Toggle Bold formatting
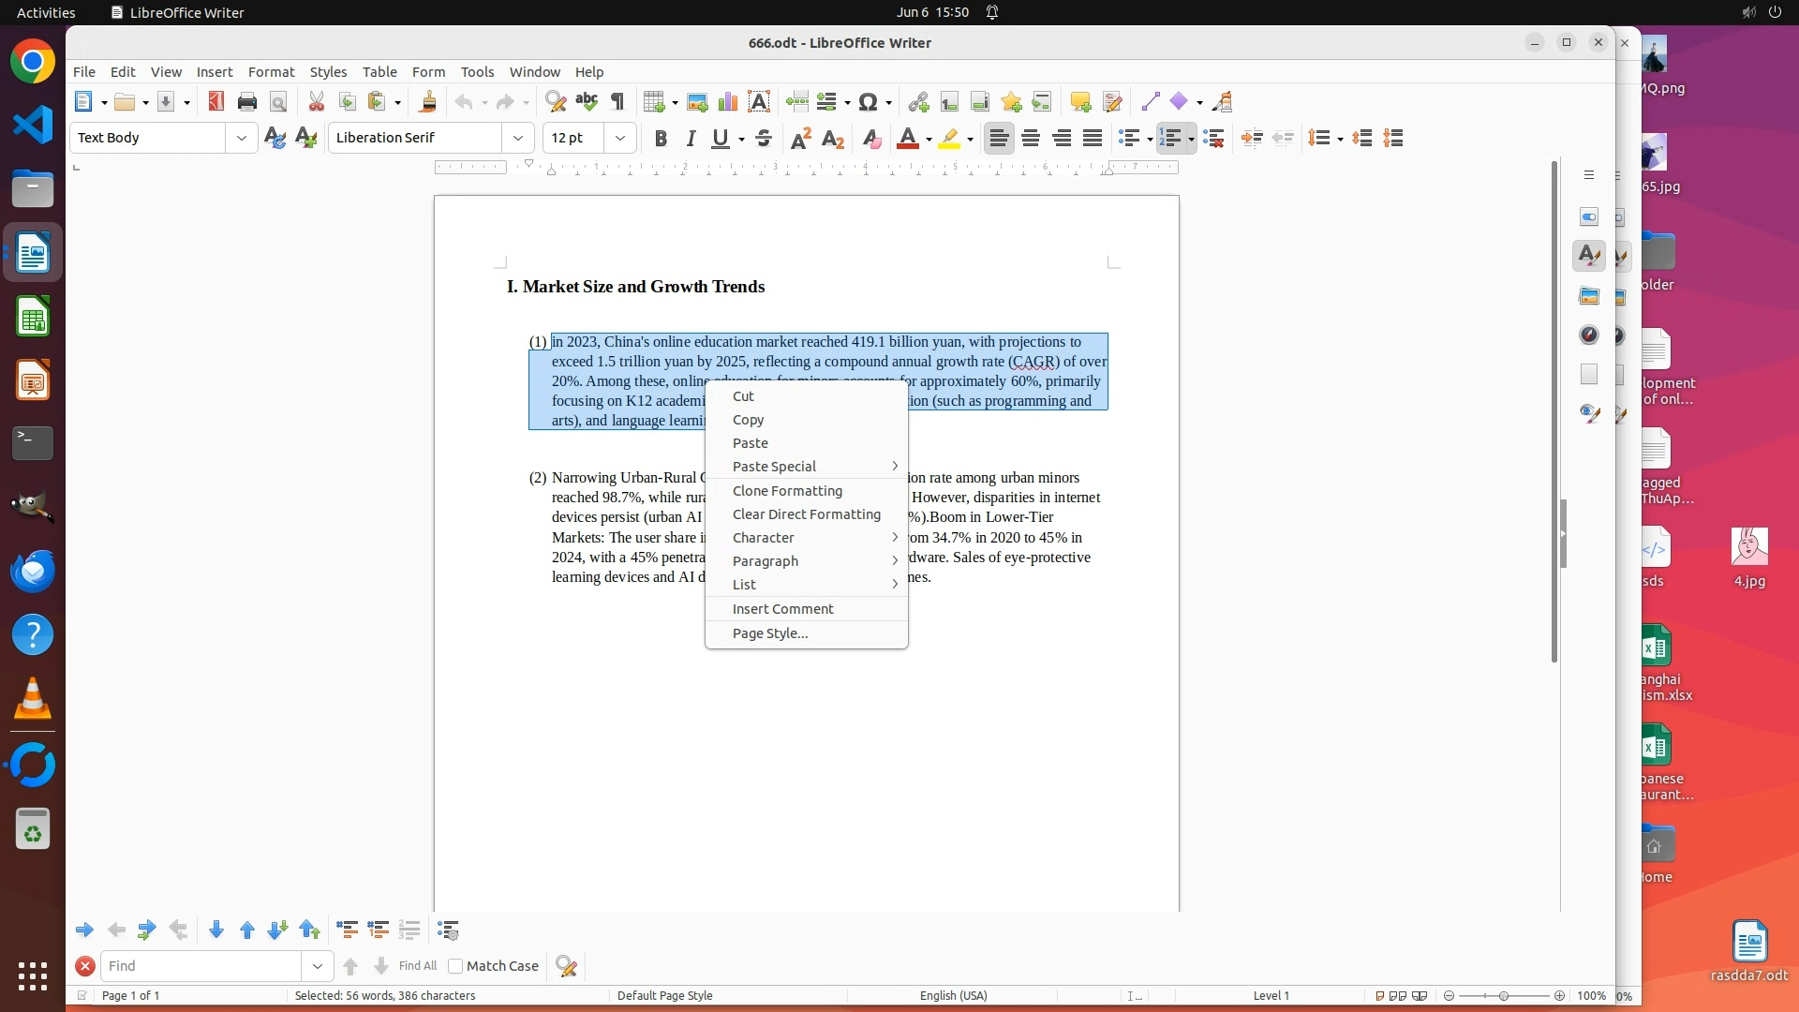This screenshot has height=1012, width=1799. click(661, 139)
